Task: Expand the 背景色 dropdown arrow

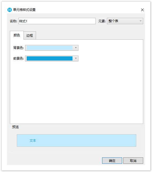Action: [76, 48]
